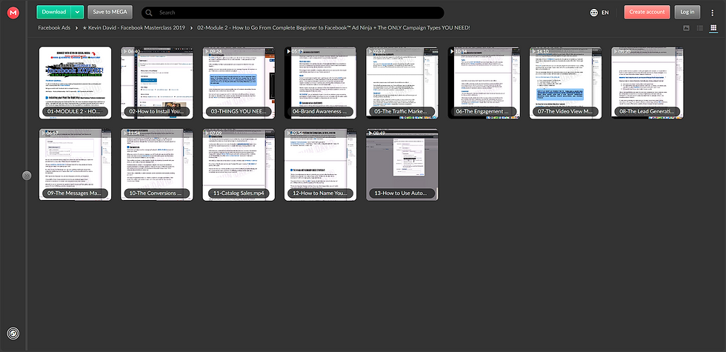The height and width of the screenshot is (352, 726).
Task: Click Save to MEGA button
Action: pos(110,12)
